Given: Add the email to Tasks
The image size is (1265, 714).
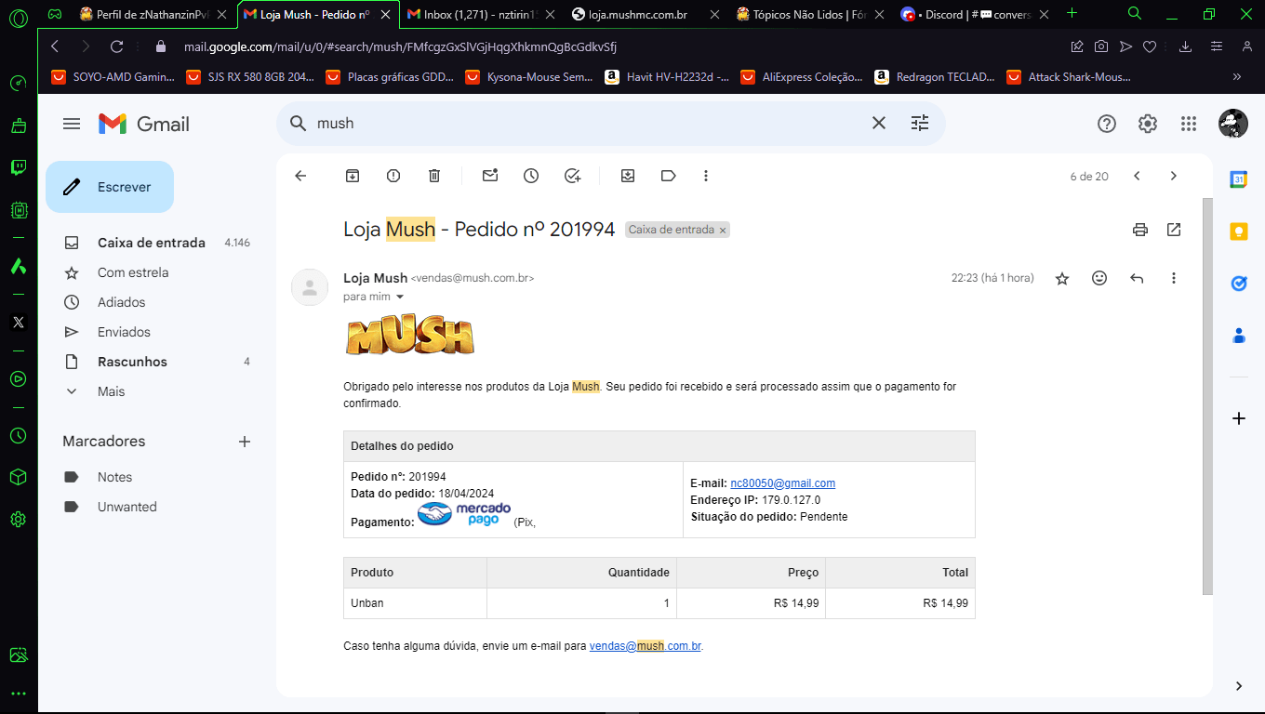Looking at the screenshot, I should pyautogui.click(x=573, y=176).
